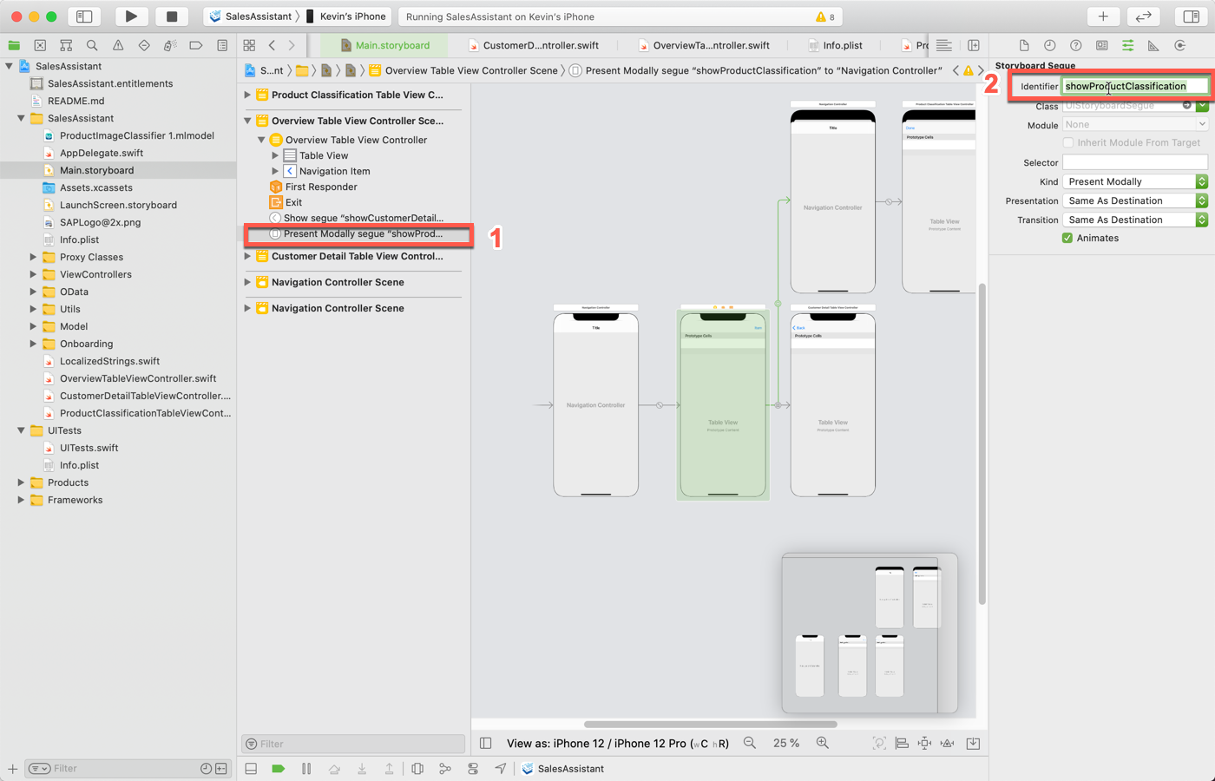The width and height of the screenshot is (1215, 781).
Task: Show the Quick Help inspector icon
Action: (x=1076, y=45)
